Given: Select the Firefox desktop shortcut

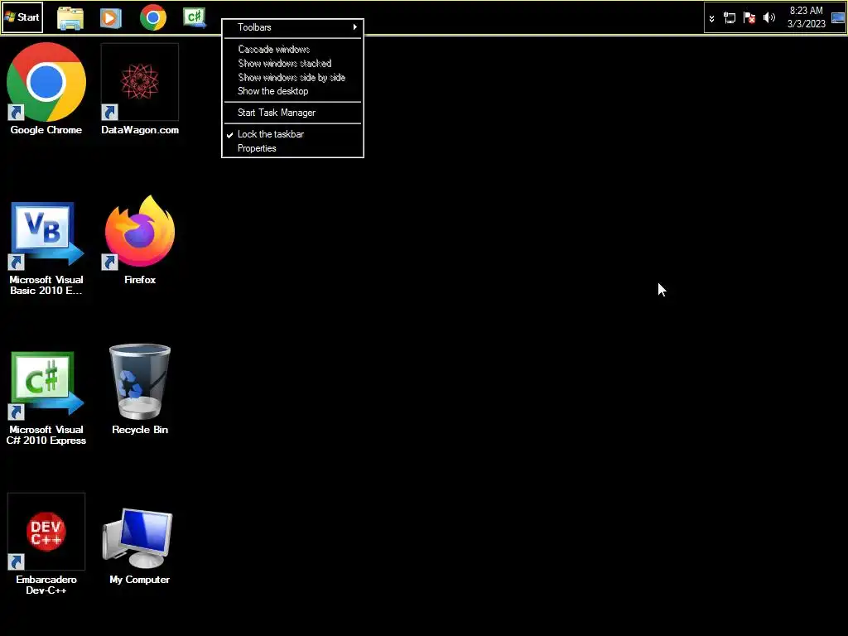Looking at the screenshot, I should coord(139,239).
